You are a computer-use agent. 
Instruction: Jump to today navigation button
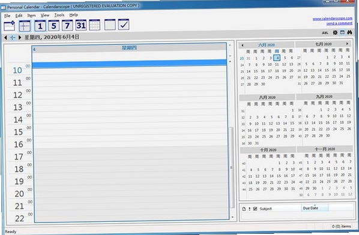point(13,38)
